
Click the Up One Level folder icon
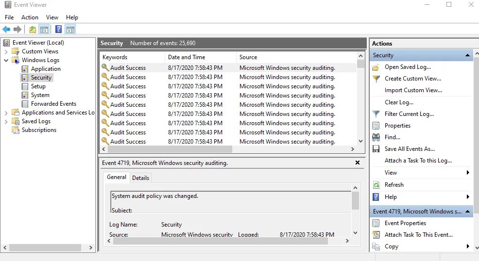(33, 29)
